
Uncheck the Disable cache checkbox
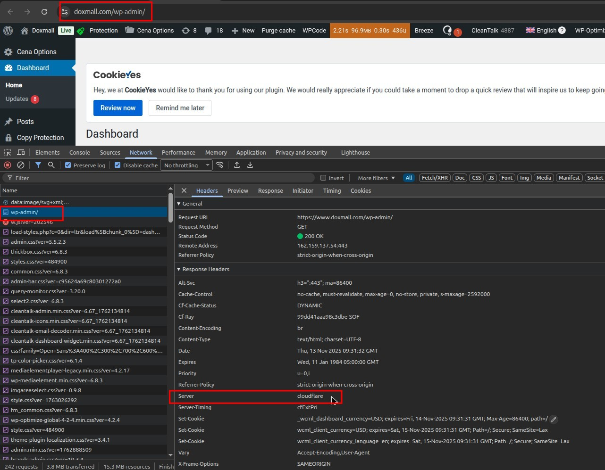coord(118,165)
